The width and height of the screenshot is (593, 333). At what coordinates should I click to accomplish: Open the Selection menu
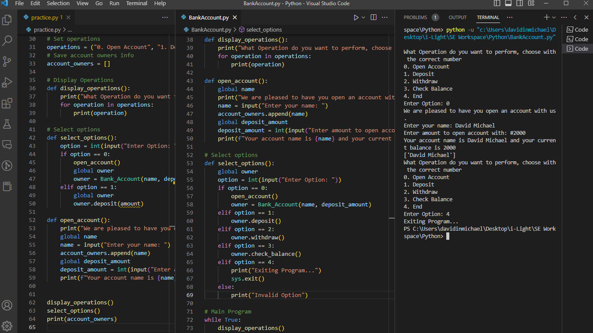coord(58,3)
